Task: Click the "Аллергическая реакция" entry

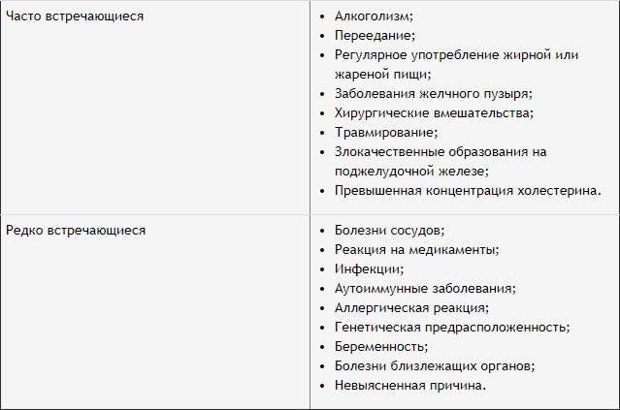Action: tap(411, 307)
